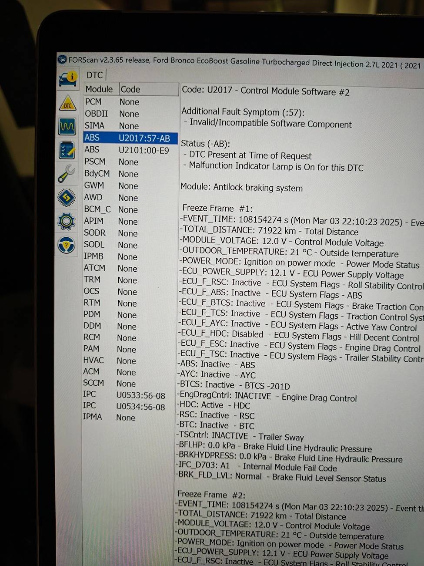
Task: Open the DTC warning triangle section
Action: point(67,104)
